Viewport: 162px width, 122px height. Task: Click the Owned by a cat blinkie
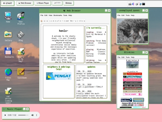coord(133,74)
